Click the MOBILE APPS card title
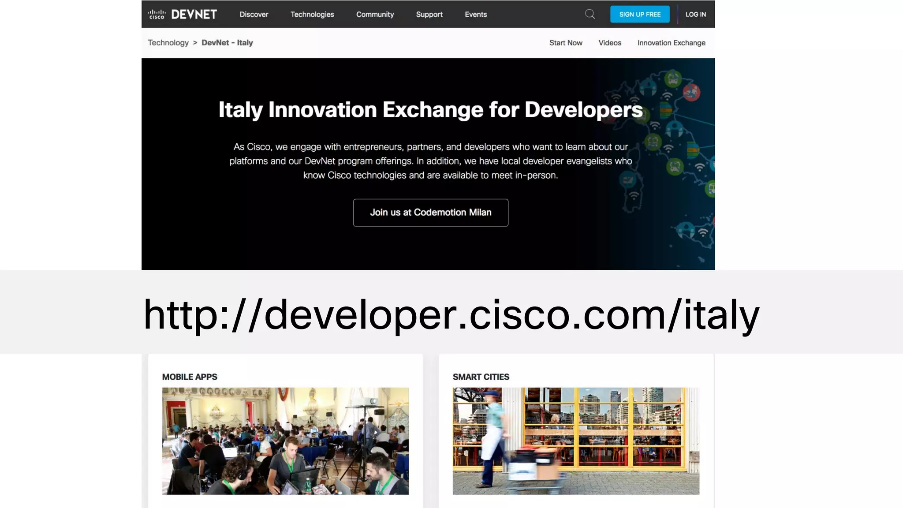 (x=190, y=377)
